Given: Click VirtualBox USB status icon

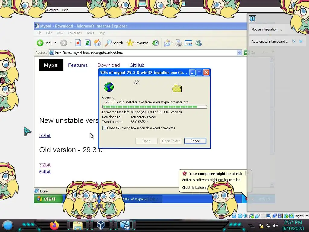Looking at the screenshot, I should [x=257, y=216].
